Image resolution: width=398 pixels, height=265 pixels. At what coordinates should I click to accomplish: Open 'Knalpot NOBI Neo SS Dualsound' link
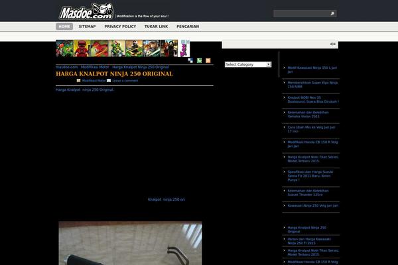pyautogui.click(x=313, y=99)
